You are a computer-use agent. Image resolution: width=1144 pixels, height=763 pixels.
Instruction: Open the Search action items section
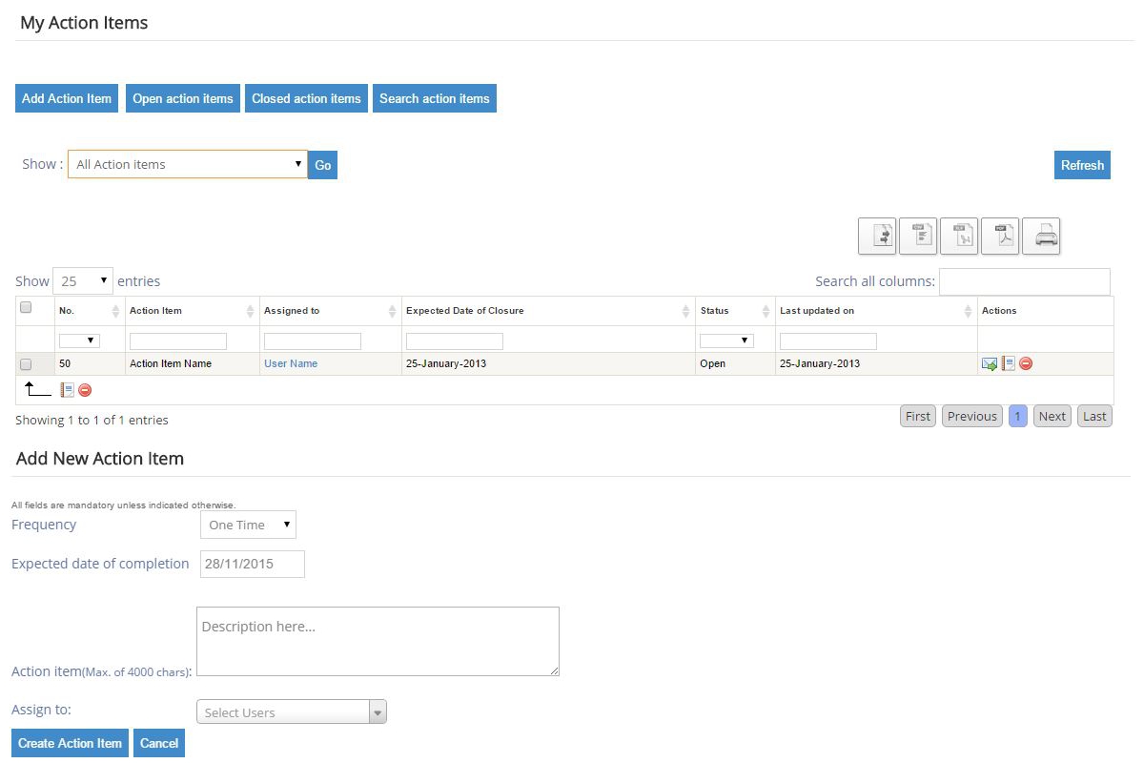pyautogui.click(x=435, y=97)
